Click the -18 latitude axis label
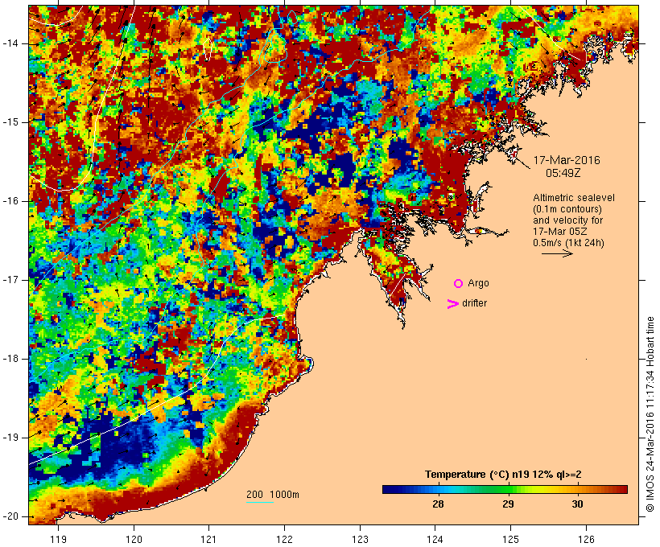Image resolution: width=660 pixels, height=547 pixels. [10, 359]
